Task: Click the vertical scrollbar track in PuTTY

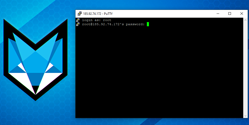Action: pyautogui.click(x=245, y=68)
